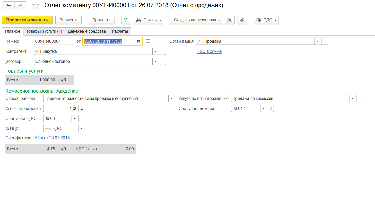Click the Номер input field
The width and height of the screenshot is (375, 200).
pos(53,41)
